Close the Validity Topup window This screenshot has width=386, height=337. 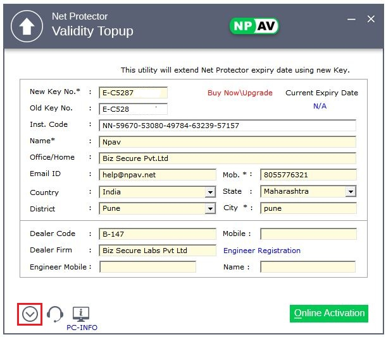tap(371, 20)
